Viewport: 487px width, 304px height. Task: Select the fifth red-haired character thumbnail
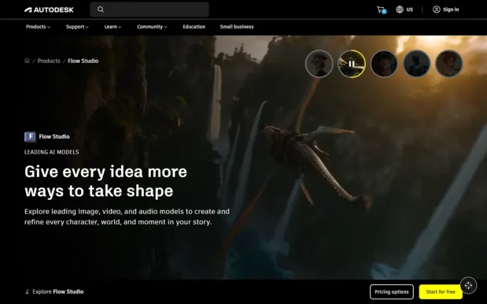point(449,64)
